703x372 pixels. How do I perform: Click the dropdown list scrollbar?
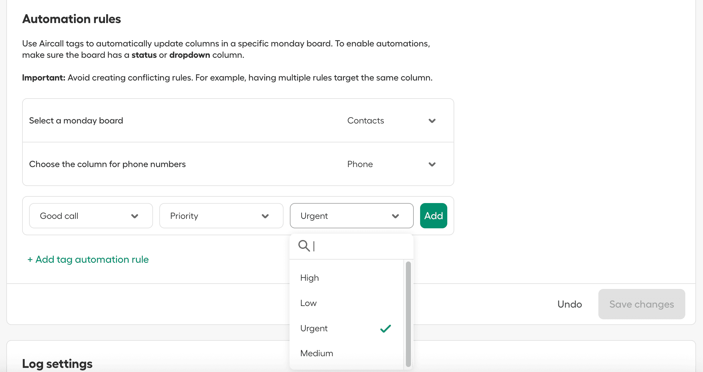tap(408, 314)
